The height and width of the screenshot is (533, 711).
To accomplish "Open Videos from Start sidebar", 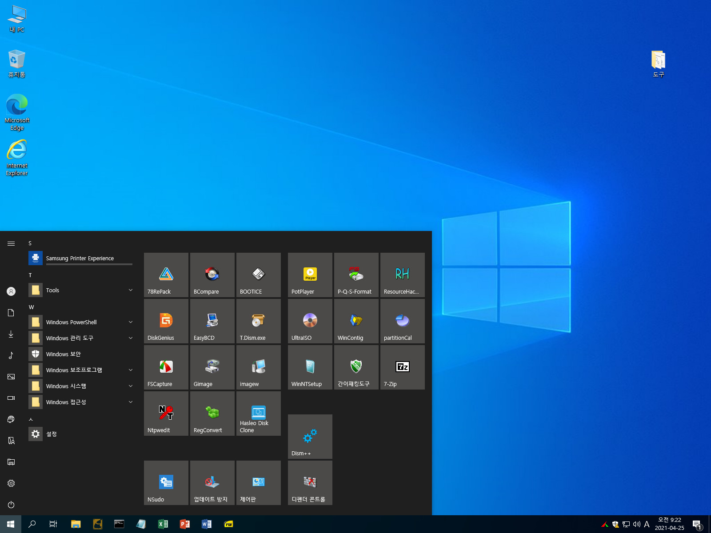I will 11,398.
